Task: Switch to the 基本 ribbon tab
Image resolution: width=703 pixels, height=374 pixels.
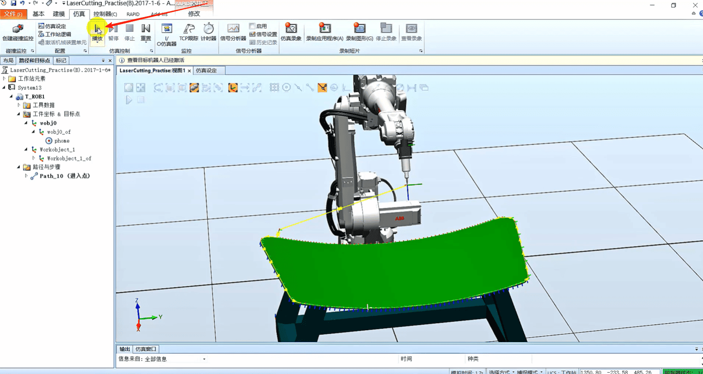Action: pyautogui.click(x=38, y=14)
